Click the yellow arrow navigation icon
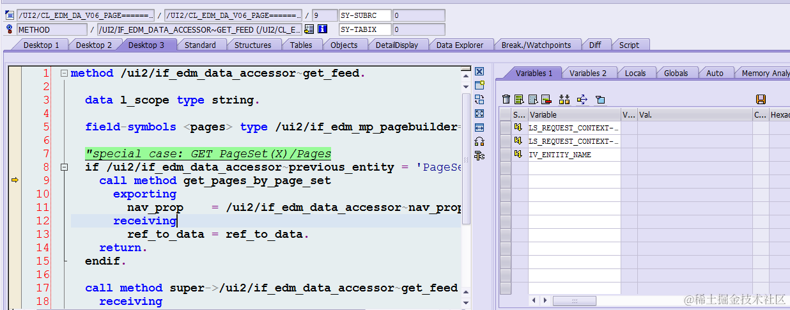The height and width of the screenshot is (310, 790). coord(582,99)
